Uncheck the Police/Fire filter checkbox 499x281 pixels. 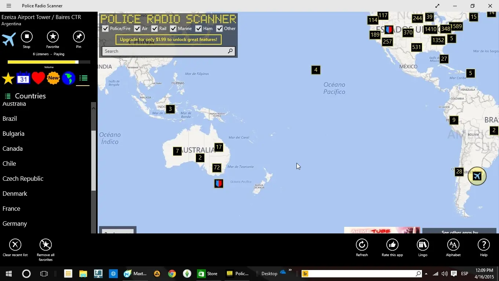click(x=105, y=29)
